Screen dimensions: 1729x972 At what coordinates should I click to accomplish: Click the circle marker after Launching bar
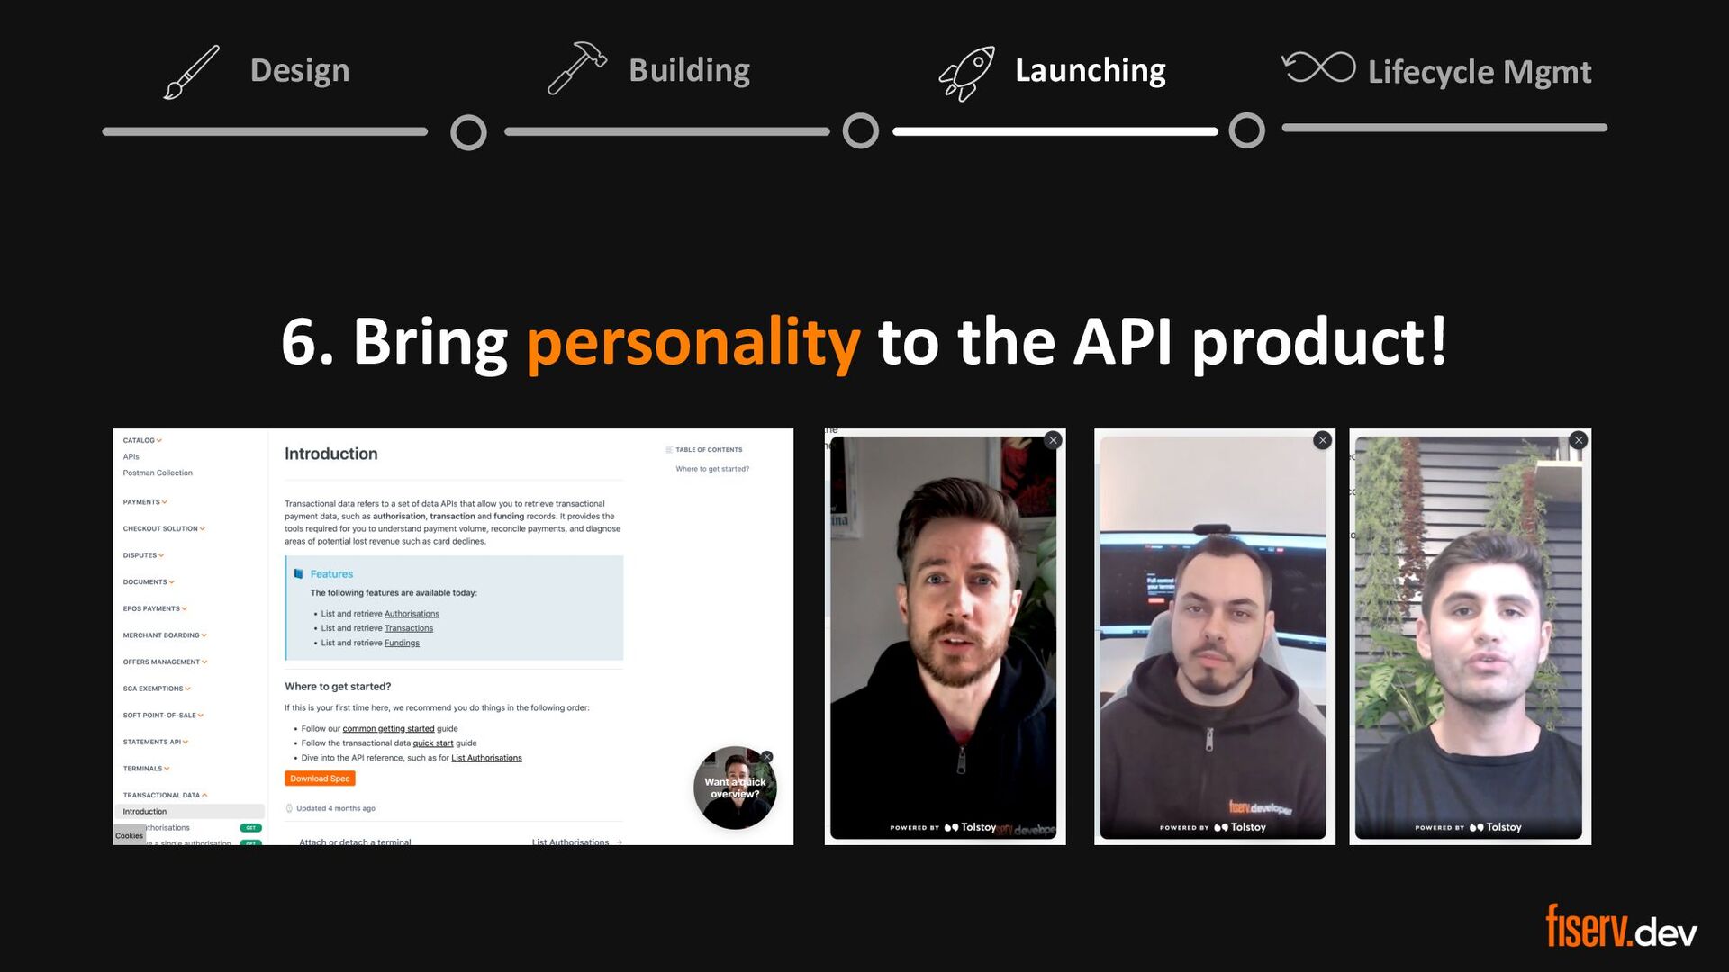point(1247,130)
